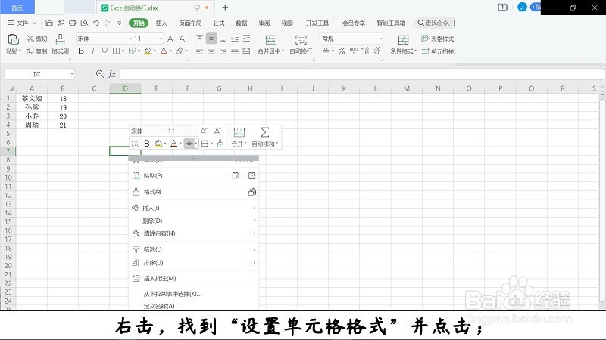Choose 清除内容(N) in the context menu
The height and width of the screenshot is (340, 606).
(194, 233)
